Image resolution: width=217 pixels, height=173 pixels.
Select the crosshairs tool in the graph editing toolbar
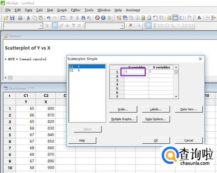tap(67, 26)
